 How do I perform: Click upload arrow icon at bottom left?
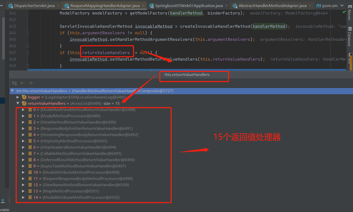pos(3,201)
